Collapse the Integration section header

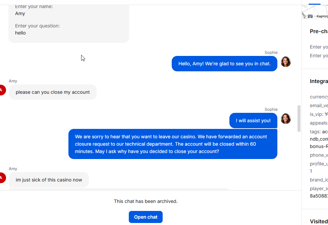pyautogui.click(x=319, y=81)
